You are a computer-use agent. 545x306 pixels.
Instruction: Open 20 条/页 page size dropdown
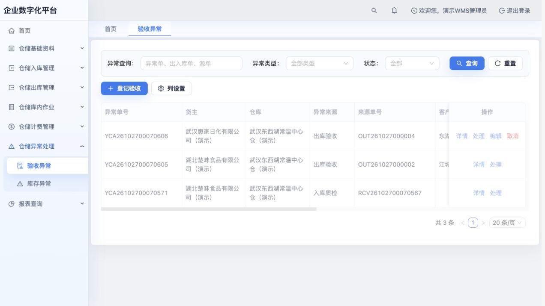point(507,223)
